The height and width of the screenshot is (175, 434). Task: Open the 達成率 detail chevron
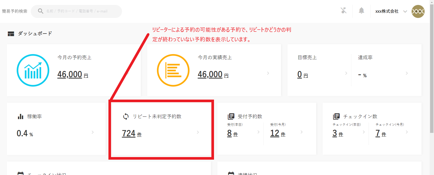(x=407, y=73)
